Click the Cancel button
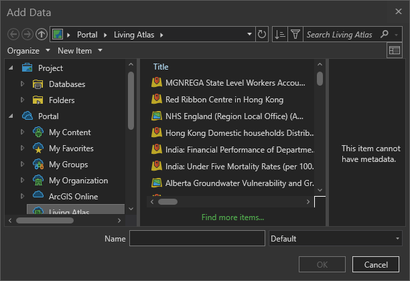The height and width of the screenshot is (281, 410). (x=375, y=264)
